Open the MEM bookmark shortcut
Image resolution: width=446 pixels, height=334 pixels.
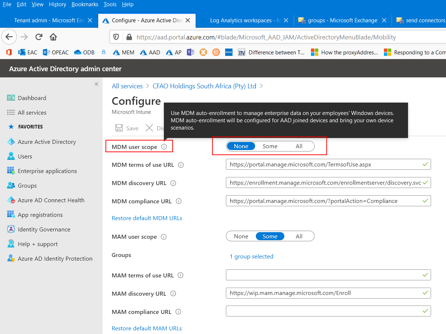click(123, 52)
